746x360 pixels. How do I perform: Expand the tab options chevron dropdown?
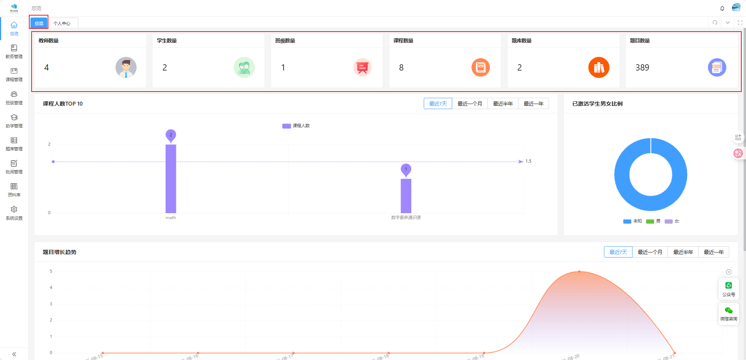point(728,23)
